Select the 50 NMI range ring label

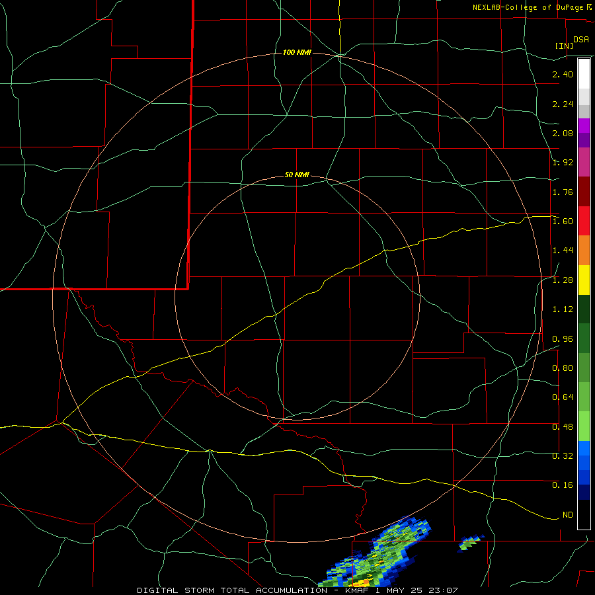coord(297,175)
